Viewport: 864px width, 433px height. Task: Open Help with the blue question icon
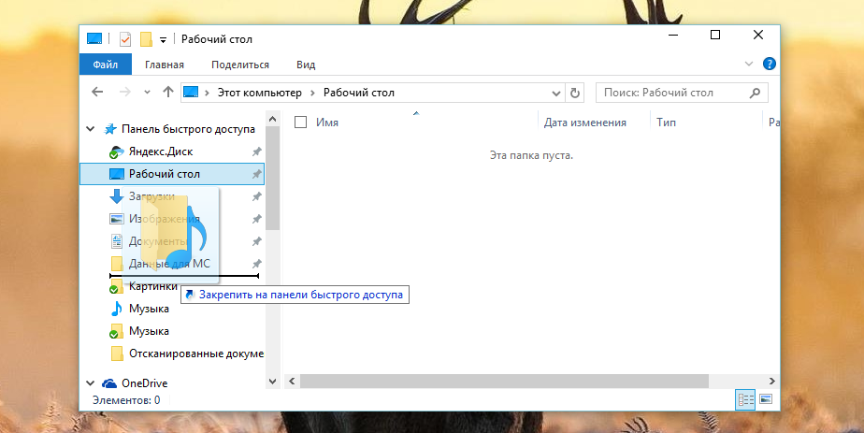pyautogui.click(x=770, y=64)
